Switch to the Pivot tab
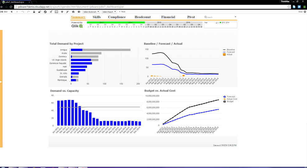Screen dimensions: 307x168 (191, 17)
